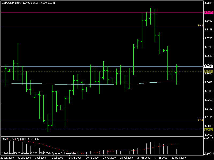Click the 1.6705 price axis value
The image size is (214, 160).
[209, 47]
